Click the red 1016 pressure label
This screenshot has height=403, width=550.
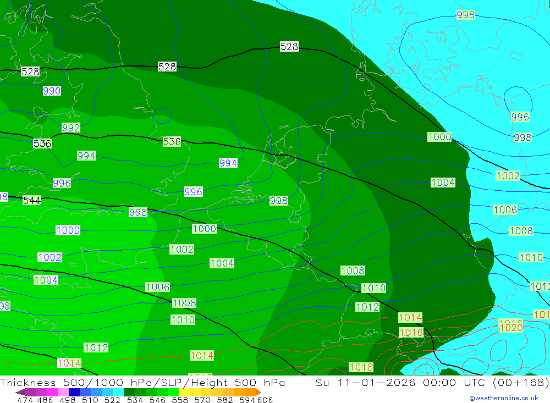(x=411, y=333)
